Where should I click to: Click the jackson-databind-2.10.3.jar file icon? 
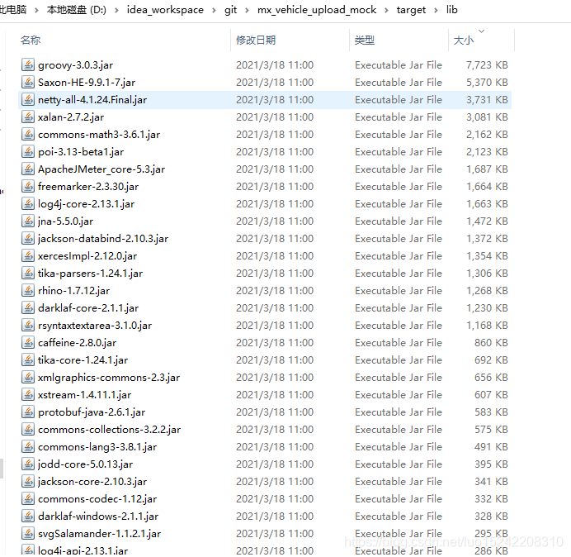pyautogui.click(x=28, y=239)
